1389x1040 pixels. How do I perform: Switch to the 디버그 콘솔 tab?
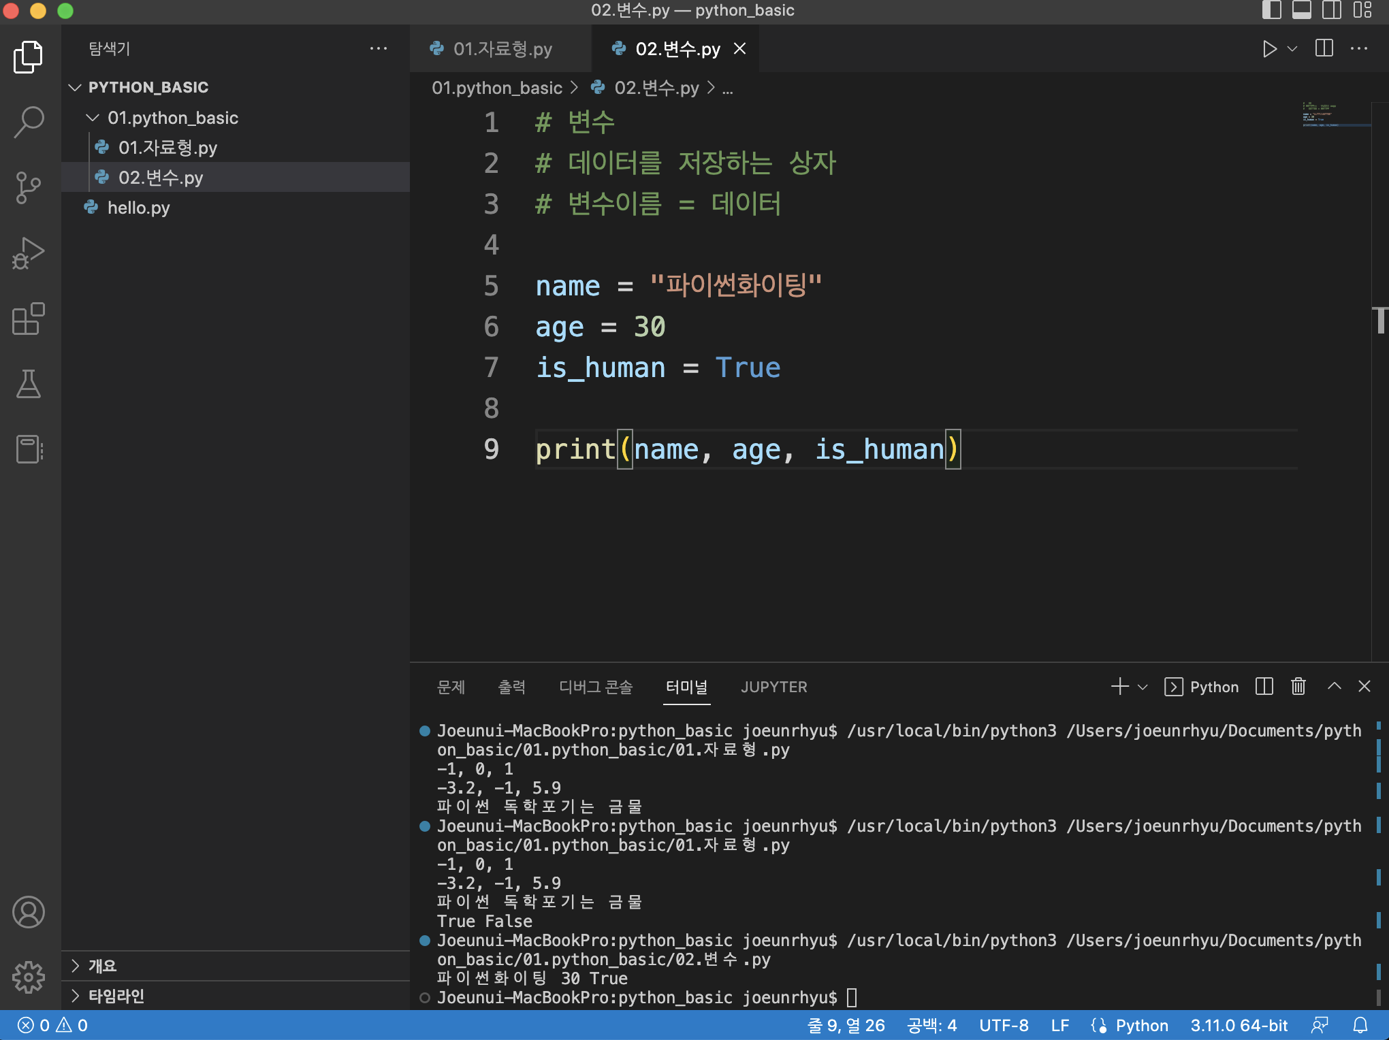click(x=596, y=687)
